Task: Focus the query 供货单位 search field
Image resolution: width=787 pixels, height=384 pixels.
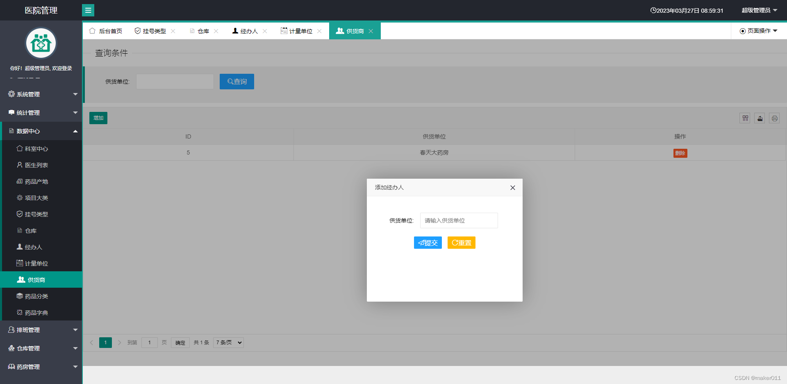Action: click(x=175, y=82)
